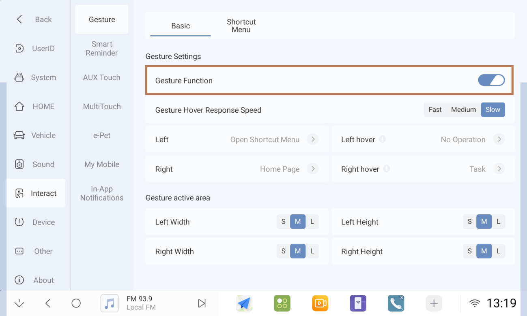The image size is (527, 316).
Task: Set Right Height to M
Action: pos(484,251)
